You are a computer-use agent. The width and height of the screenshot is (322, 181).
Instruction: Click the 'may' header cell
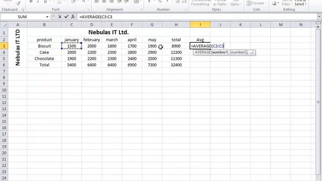[x=152, y=40]
